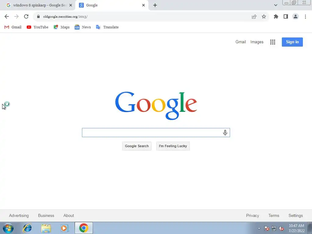Select the Google tab
Image resolution: width=312 pixels, height=234 pixels.
coord(112,5)
